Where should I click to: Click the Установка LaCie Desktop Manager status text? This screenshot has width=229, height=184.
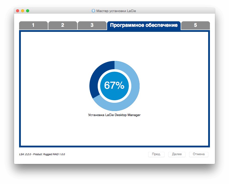pos(114,115)
